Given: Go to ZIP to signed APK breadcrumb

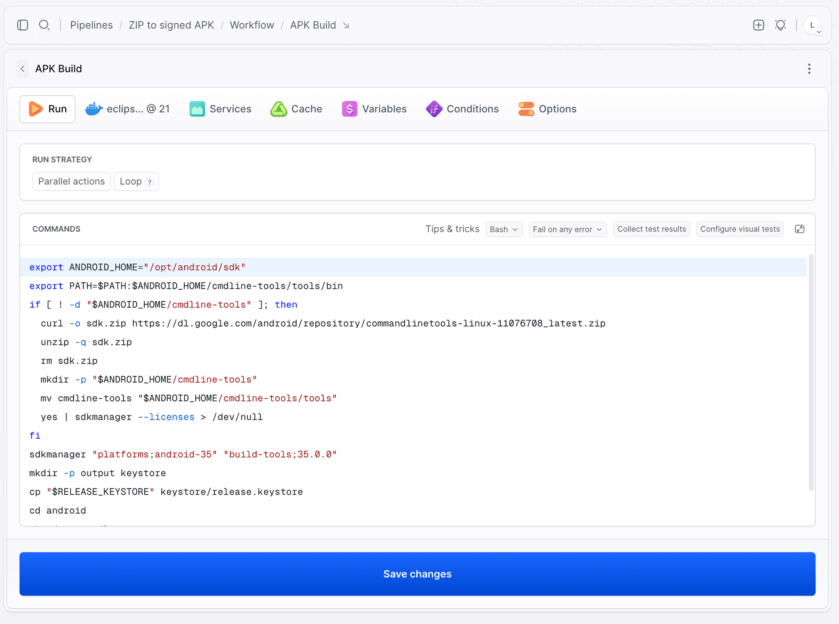Looking at the screenshot, I should (171, 25).
